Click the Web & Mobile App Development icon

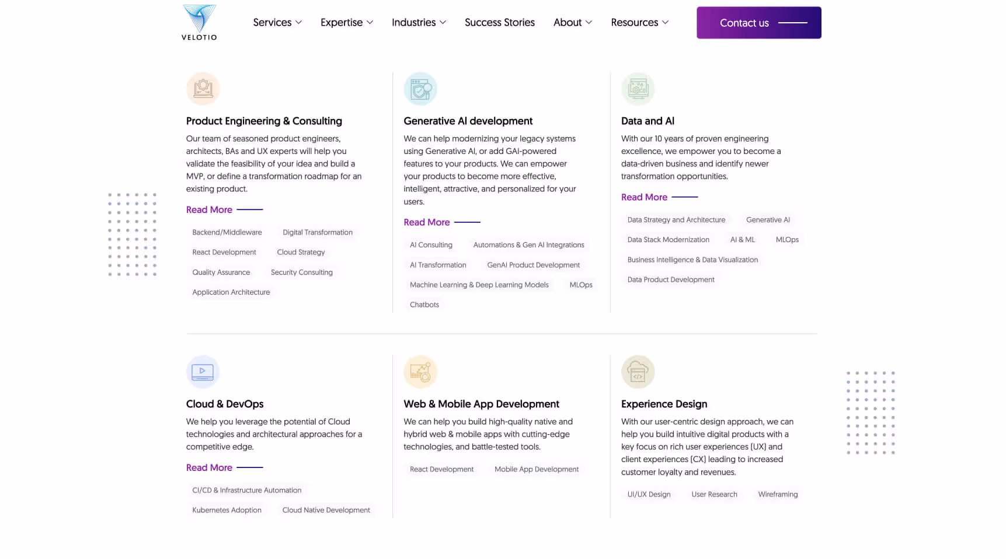420,372
